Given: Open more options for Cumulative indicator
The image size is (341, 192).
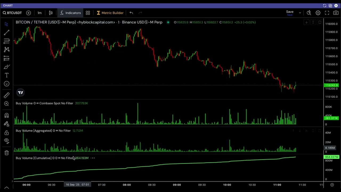Looking at the screenshot, I should click(x=93, y=158).
